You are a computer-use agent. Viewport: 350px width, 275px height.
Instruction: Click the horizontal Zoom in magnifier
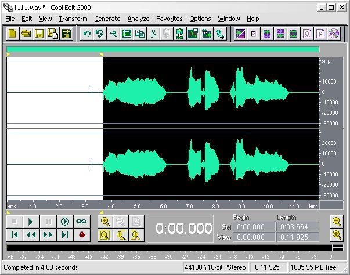pos(105,222)
